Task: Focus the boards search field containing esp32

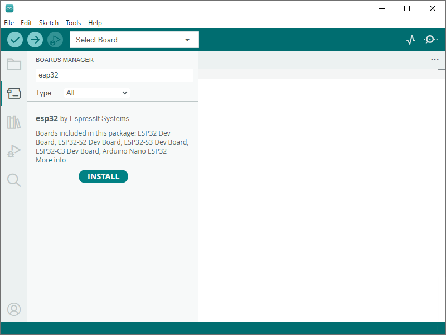Action: (x=114, y=75)
